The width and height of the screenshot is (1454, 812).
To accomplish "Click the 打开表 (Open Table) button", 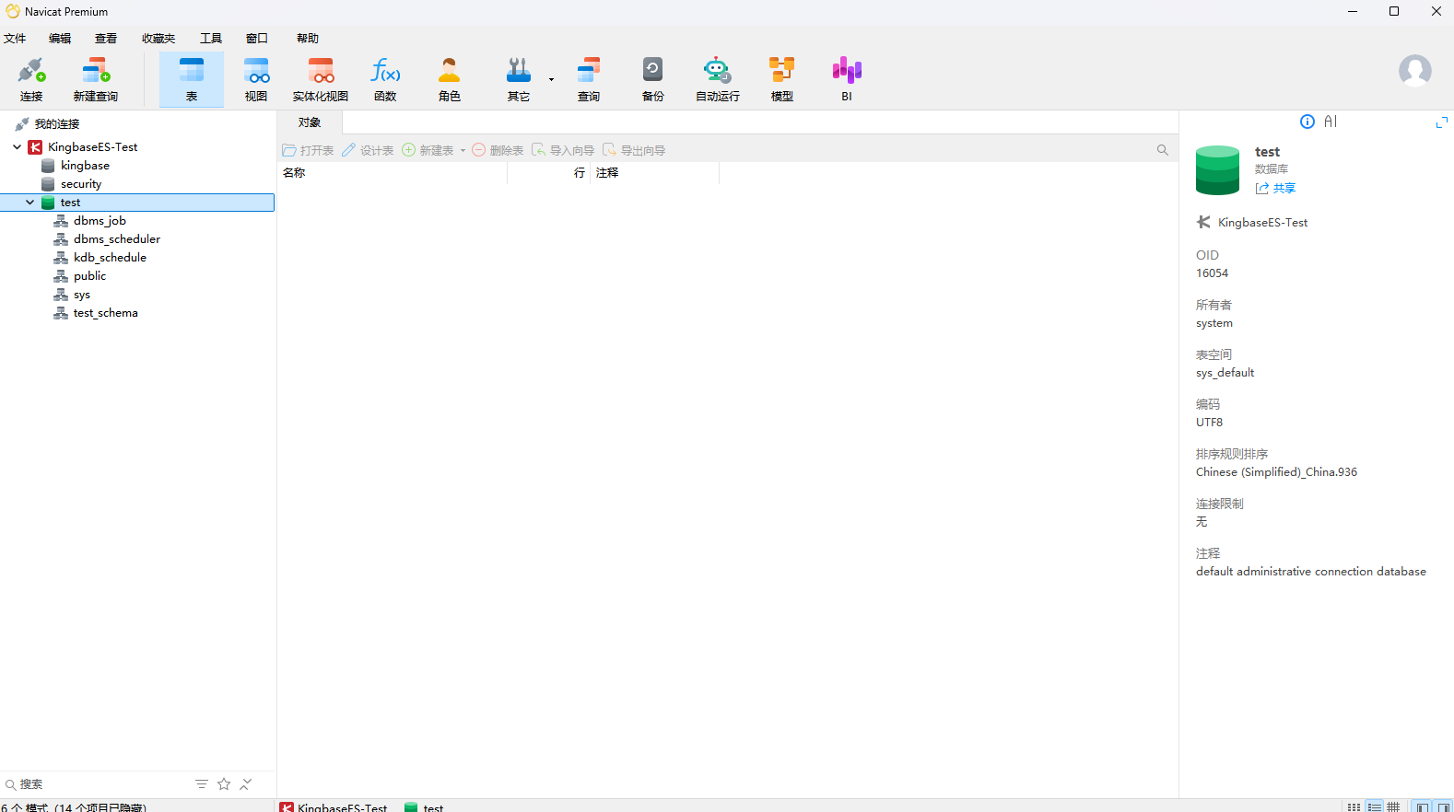I will pos(308,150).
